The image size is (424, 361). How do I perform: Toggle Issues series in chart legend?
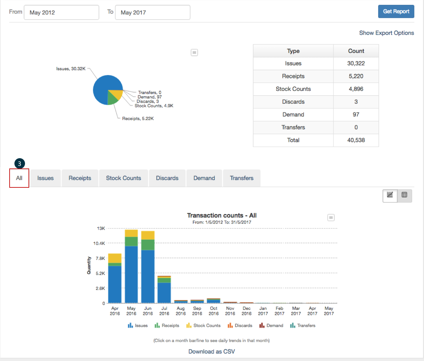pos(138,325)
